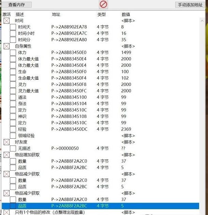This screenshot has height=215, width=208.
Task: Click the scrollbar up arrow
Action: point(202,21)
